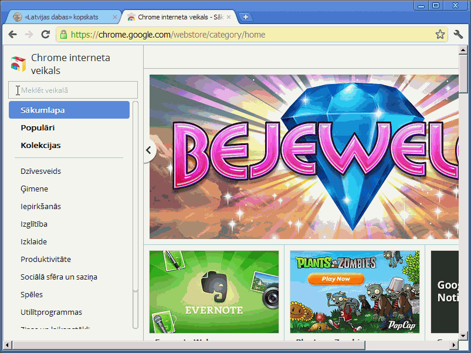The height and width of the screenshot is (353, 471).
Task: Choose the Ģimene category
Action: (34, 189)
